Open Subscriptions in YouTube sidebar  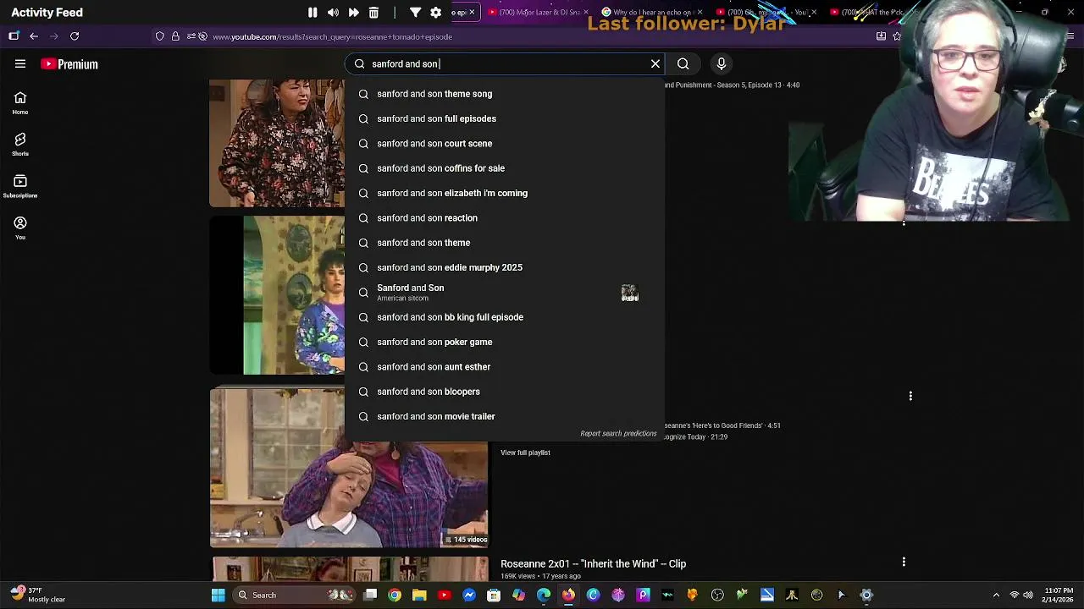20,186
